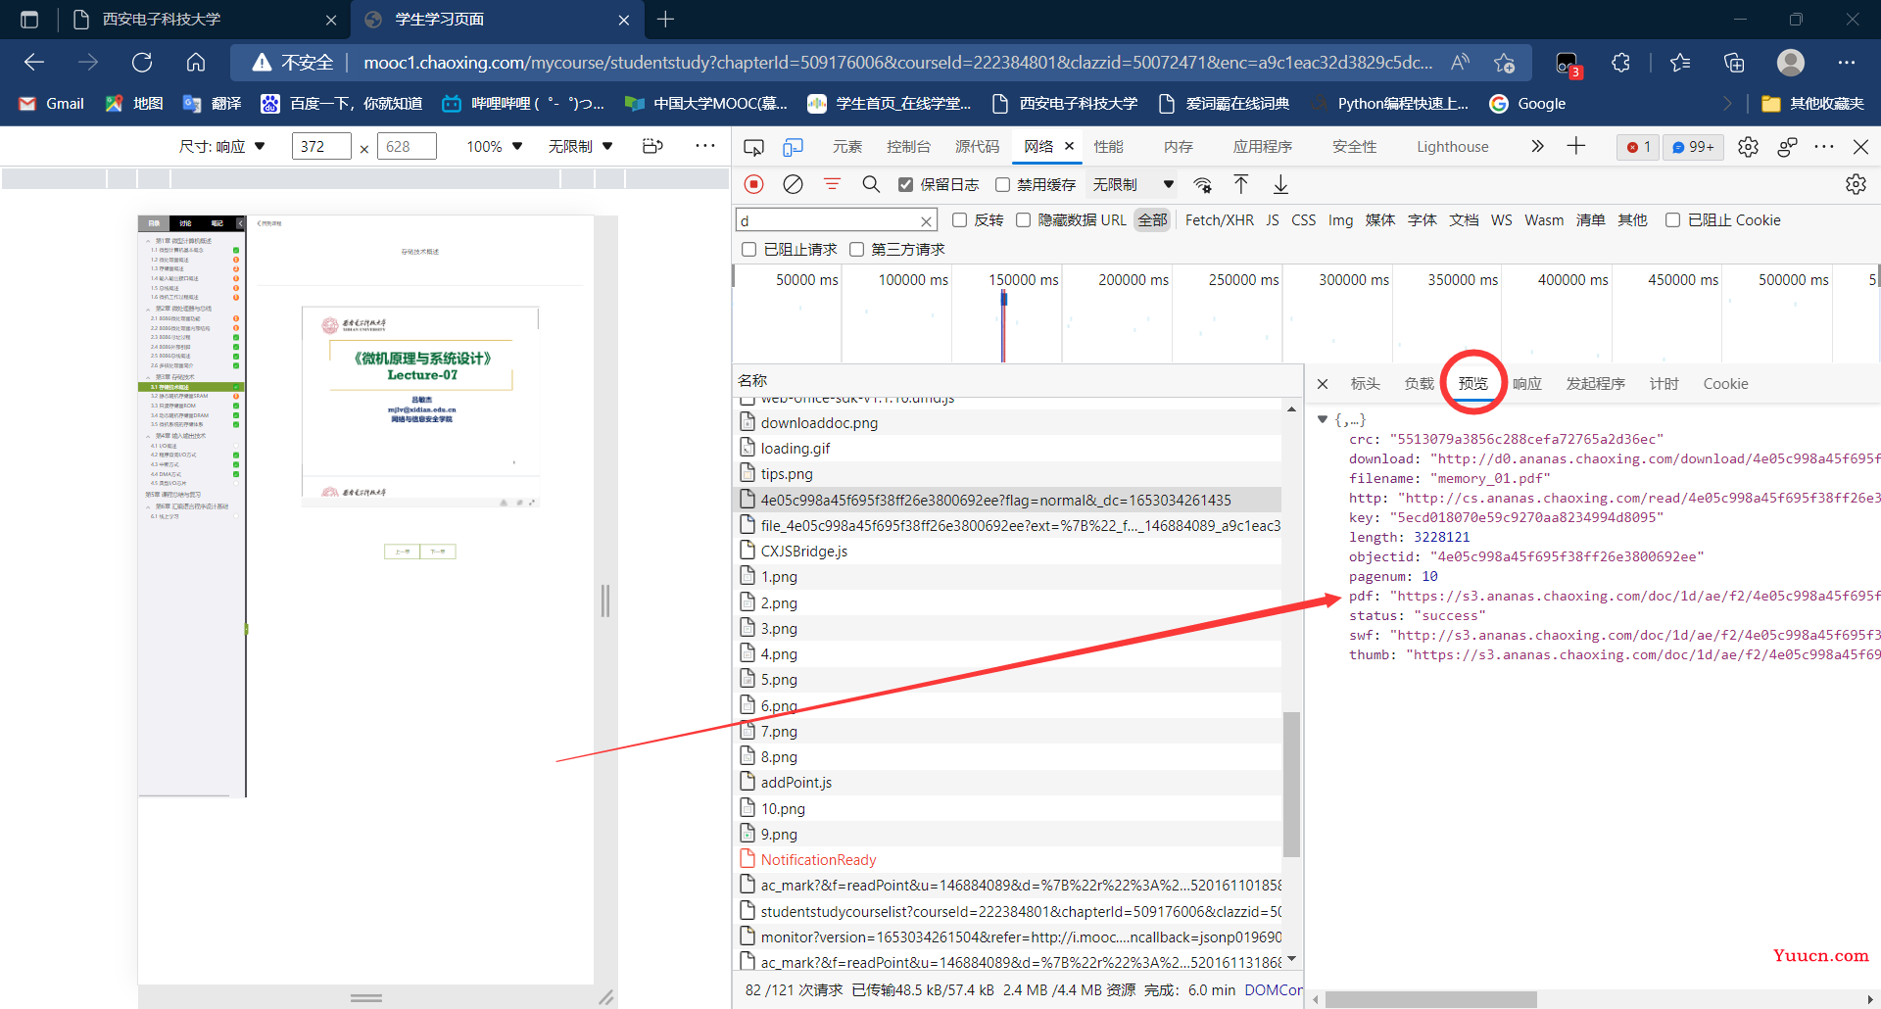The image size is (1881, 1009).
Task: Toggle the 已阻止请求 checkbox
Action: point(749,250)
